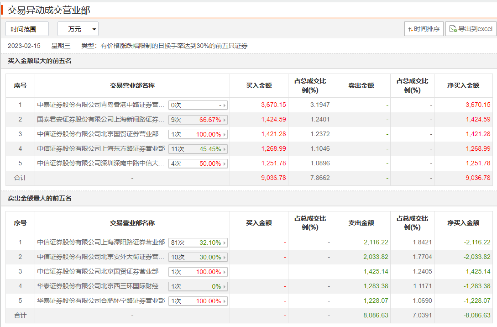Click arrow on the 81次 32.10% box
The width and height of the screenshot is (497, 327).
(224, 243)
